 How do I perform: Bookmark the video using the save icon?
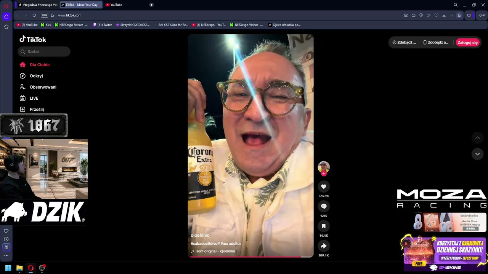click(324, 226)
